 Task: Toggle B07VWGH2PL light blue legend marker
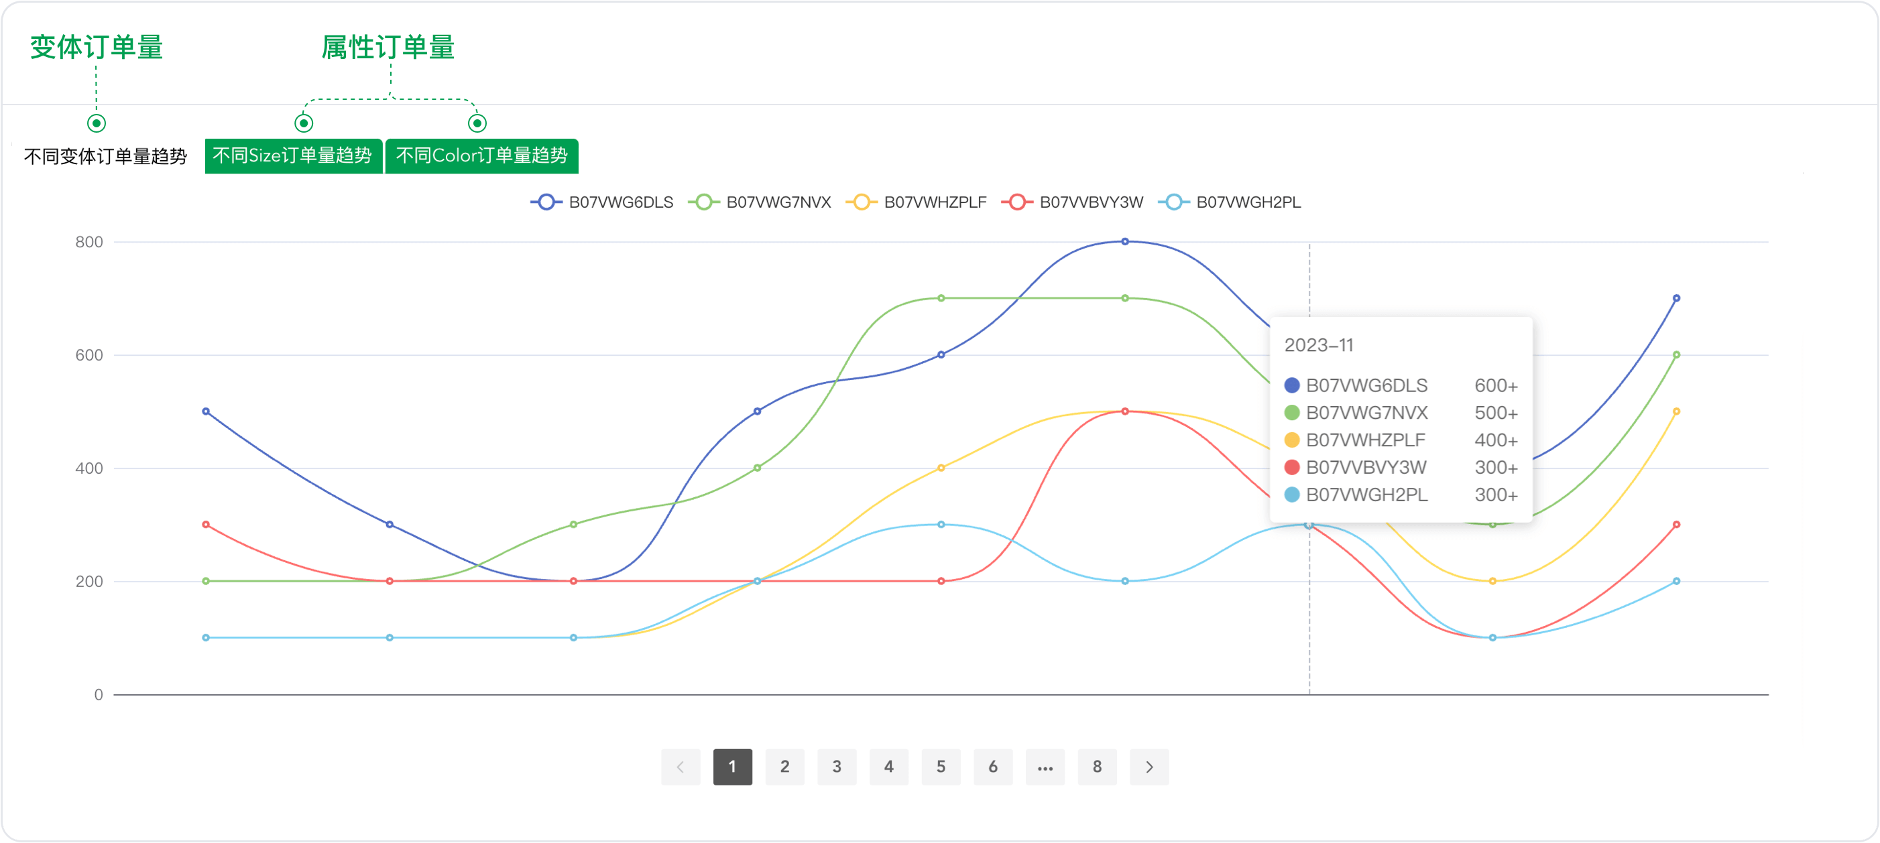pos(1173,202)
